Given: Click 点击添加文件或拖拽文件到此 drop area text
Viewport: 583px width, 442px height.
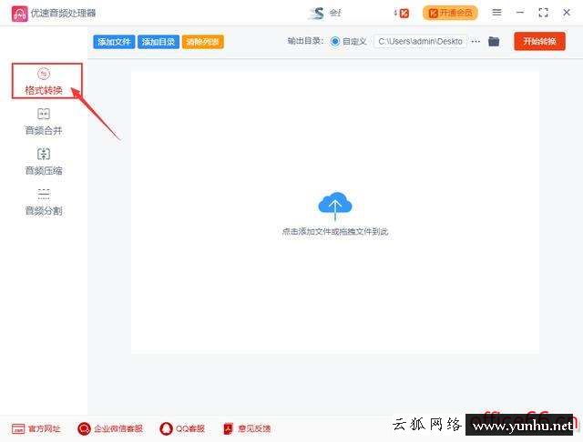Looking at the screenshot, I should [335, 232].
